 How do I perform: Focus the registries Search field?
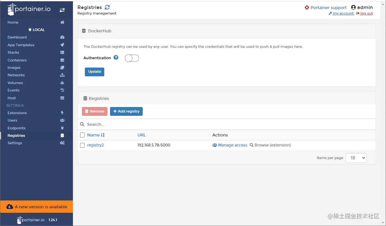(x=227, y=124)
